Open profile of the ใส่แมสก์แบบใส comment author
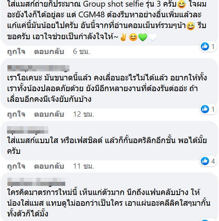Screen dimensions: 219x221 coord(28,130)
